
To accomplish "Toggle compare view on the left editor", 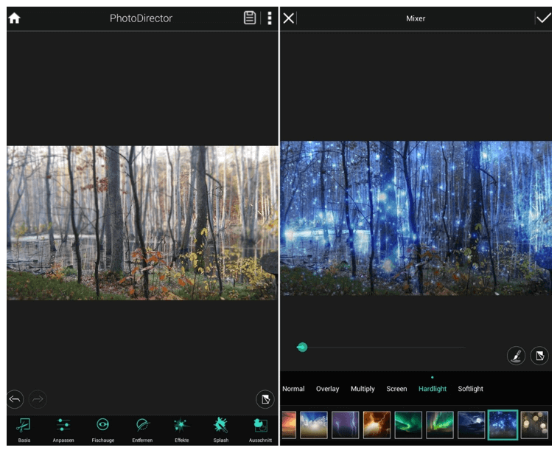I will pyautogui.click(x=264, y=399).
